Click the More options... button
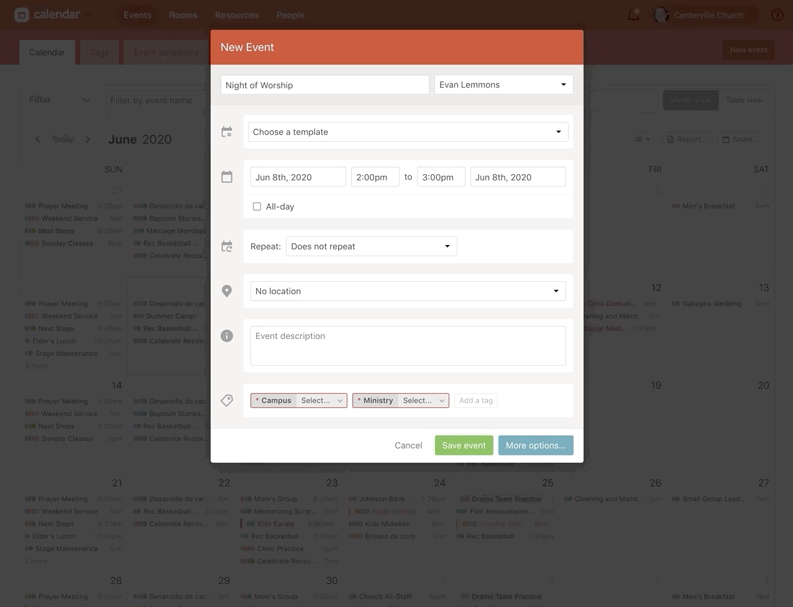 pyautogui.click(x=535, y=445)
